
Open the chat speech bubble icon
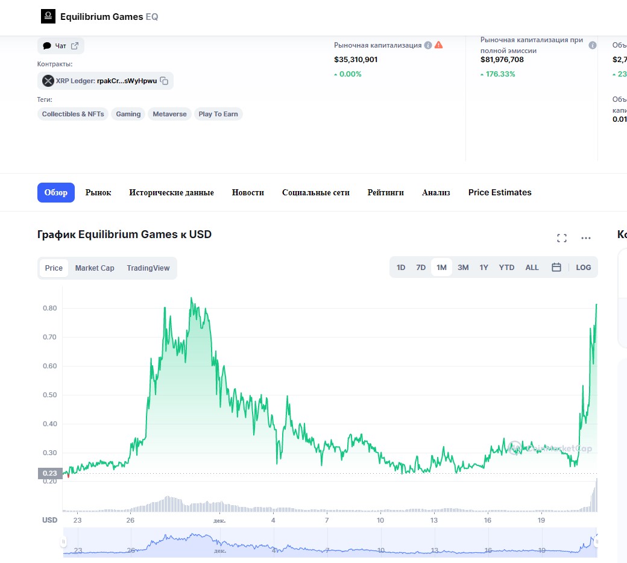click(47, 46)
